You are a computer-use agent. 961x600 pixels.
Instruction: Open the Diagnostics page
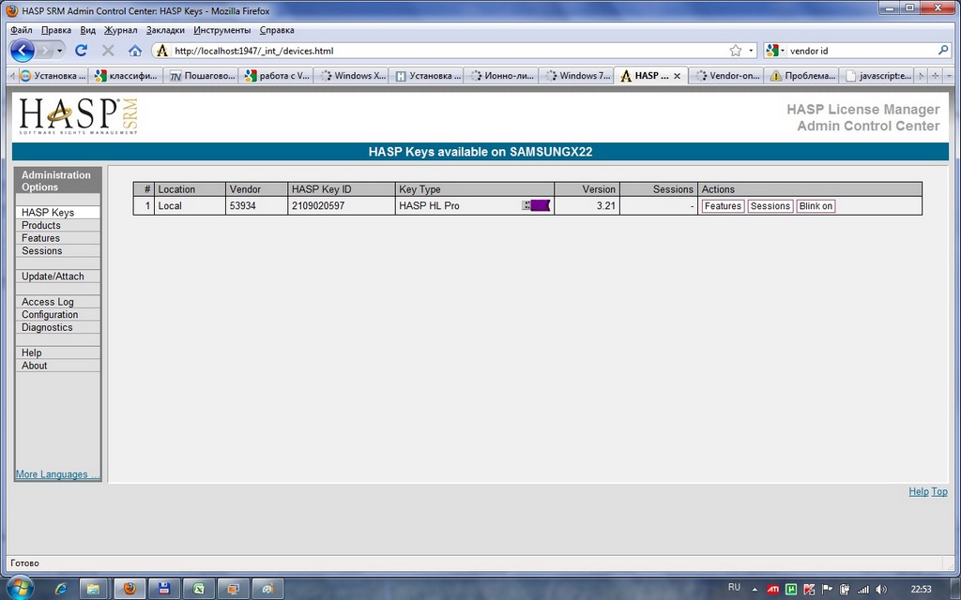point(57,327)
